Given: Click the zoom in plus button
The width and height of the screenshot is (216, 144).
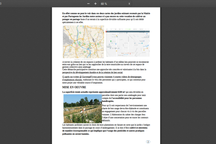Looking at the screenshot, I should click(95, 3).
